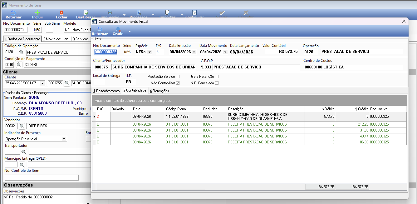Sort by Código Plano column header

coord(184,109)
